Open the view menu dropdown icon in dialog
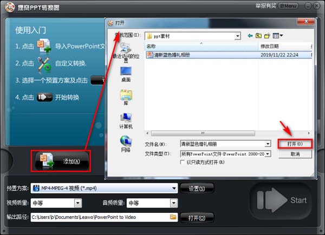 278,36
